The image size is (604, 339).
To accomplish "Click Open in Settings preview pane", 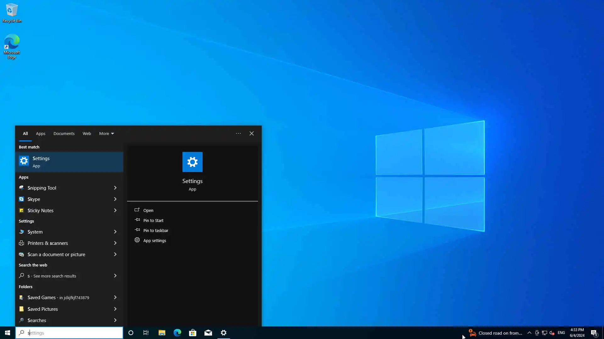I will [148, 210].
